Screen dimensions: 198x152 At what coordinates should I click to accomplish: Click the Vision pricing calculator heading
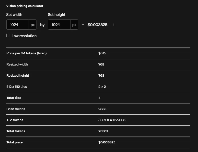(x=25, y=6)
